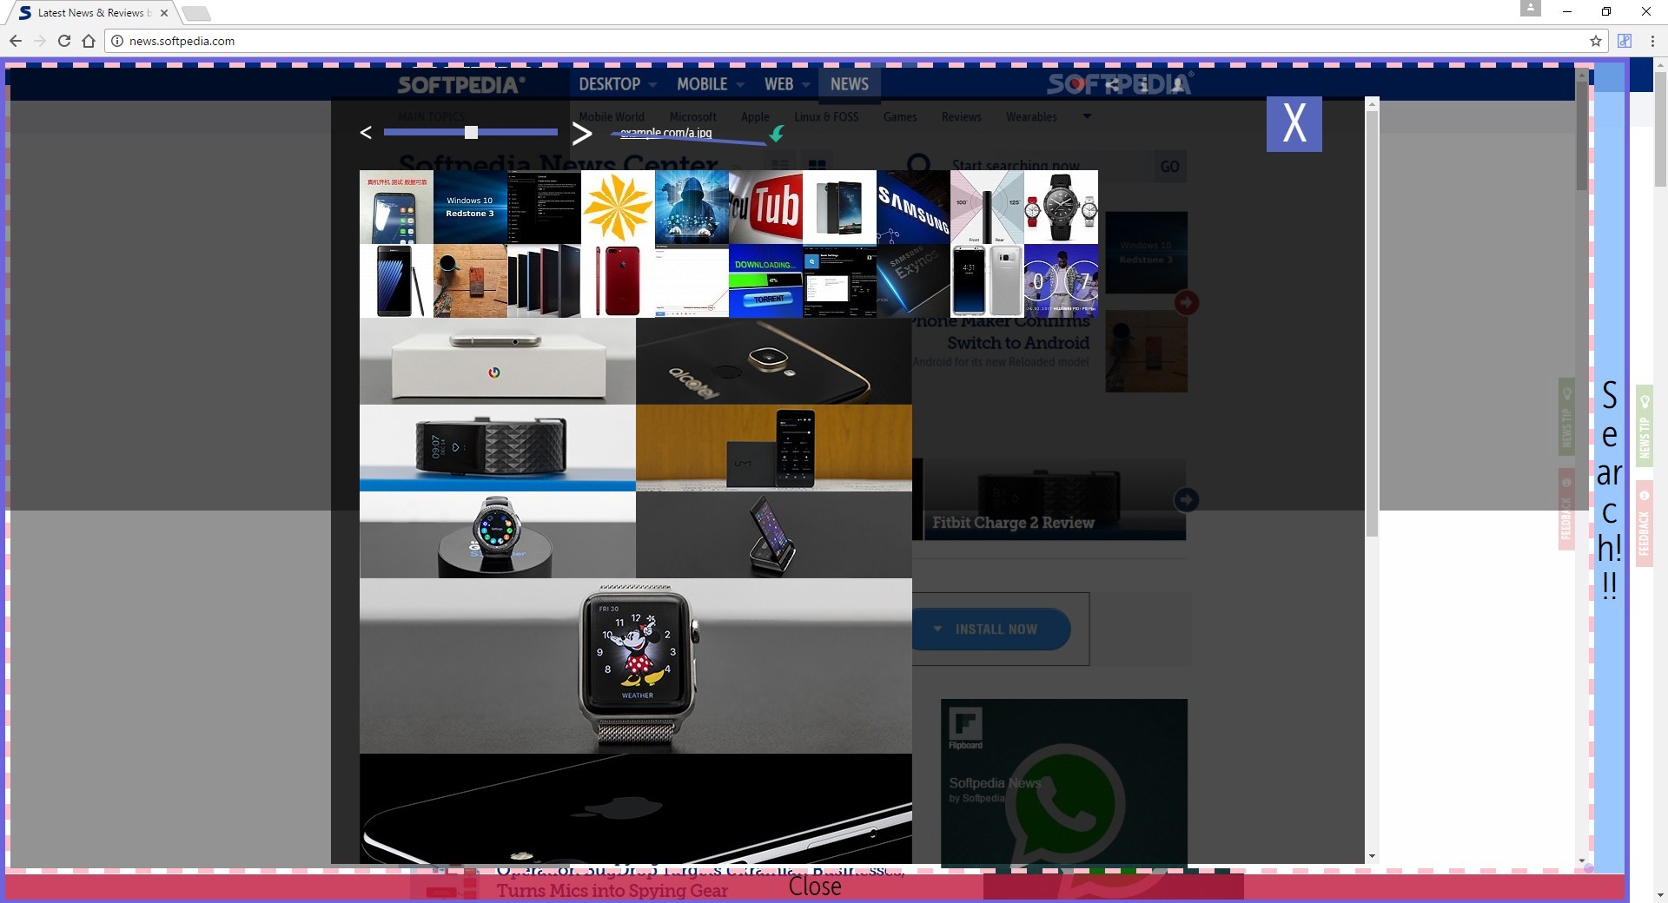Select the yellow sunburst logo thumbnail
1668x903 pixels.
[x=618, y=207]
